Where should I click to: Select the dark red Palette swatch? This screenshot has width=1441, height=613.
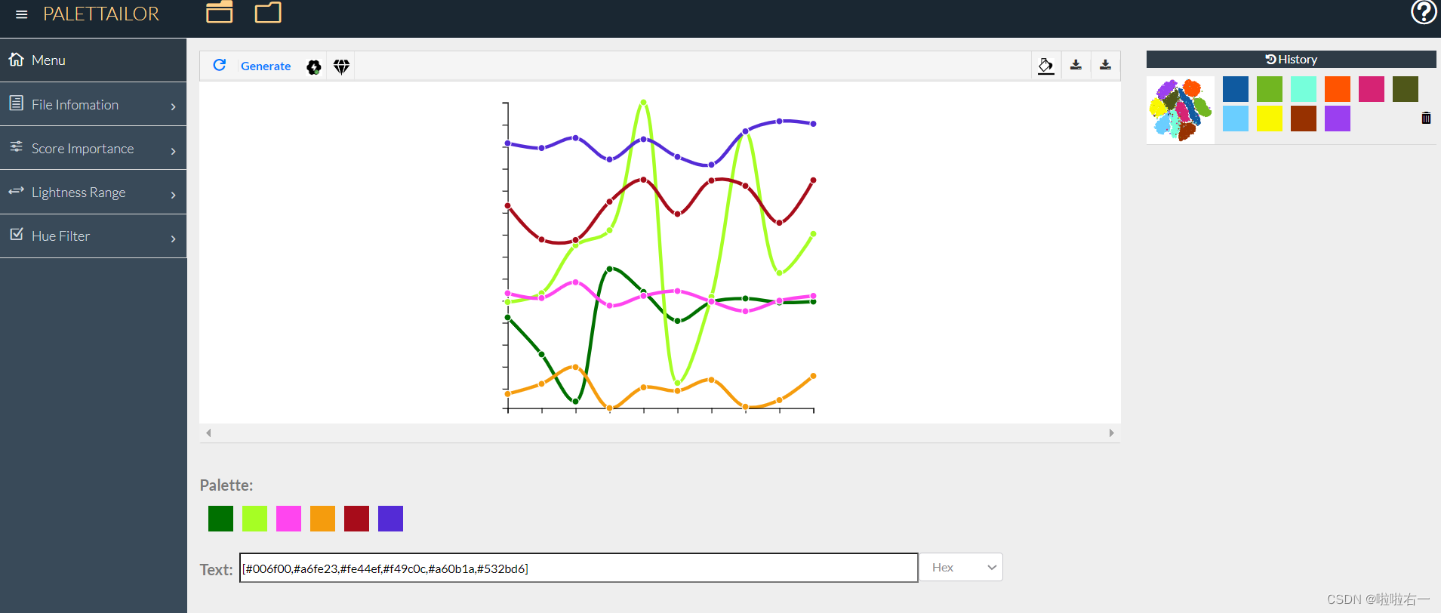tap(356, 519)
